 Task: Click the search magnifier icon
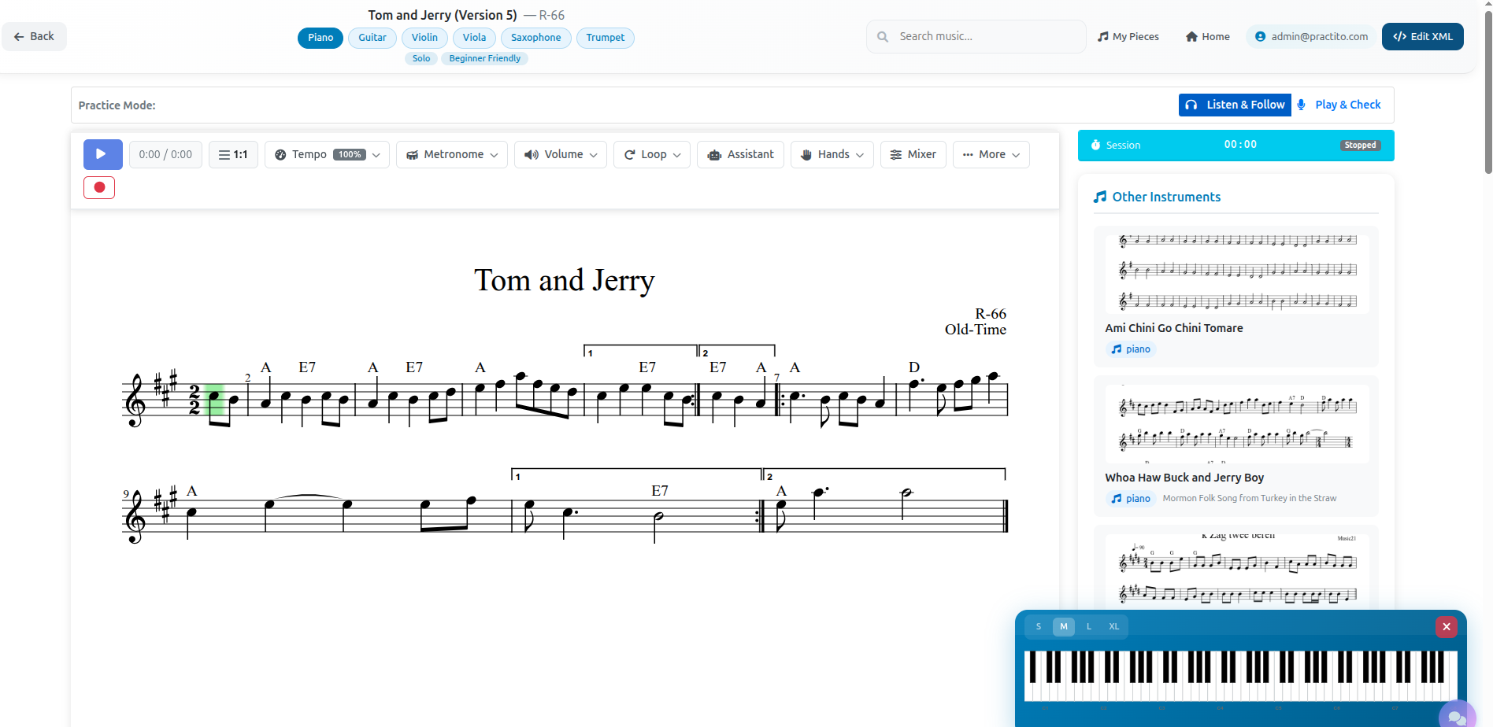coord(882,36)
